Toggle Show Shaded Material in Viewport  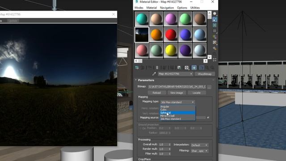coord(194,68)
